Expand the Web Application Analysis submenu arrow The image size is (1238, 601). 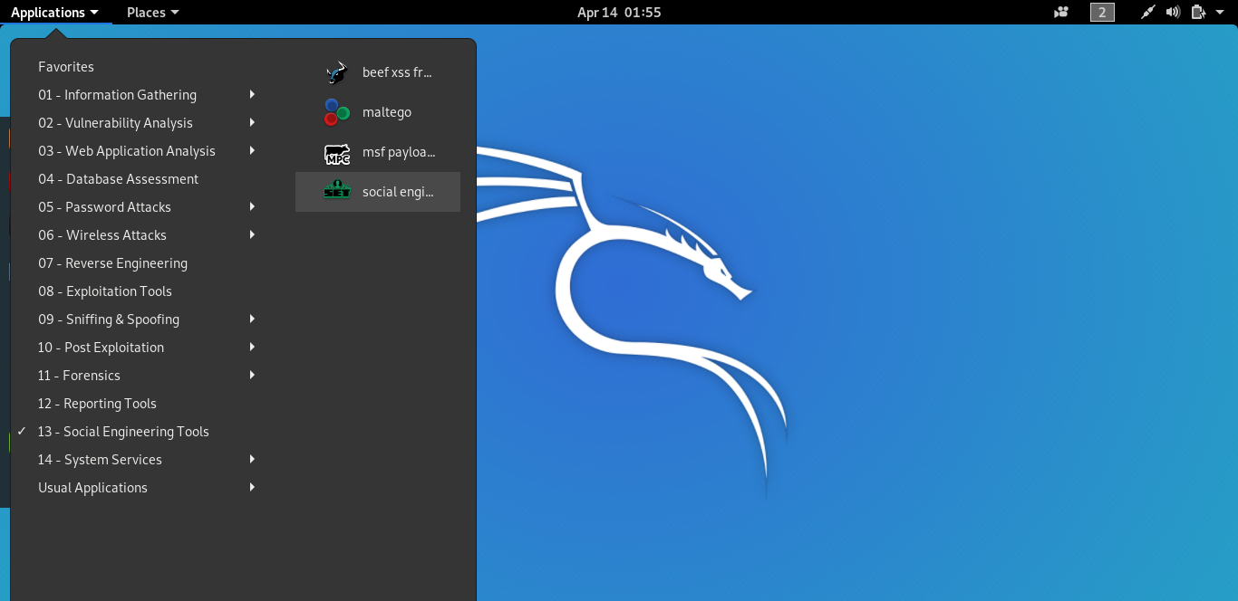[x=252, y=150]
